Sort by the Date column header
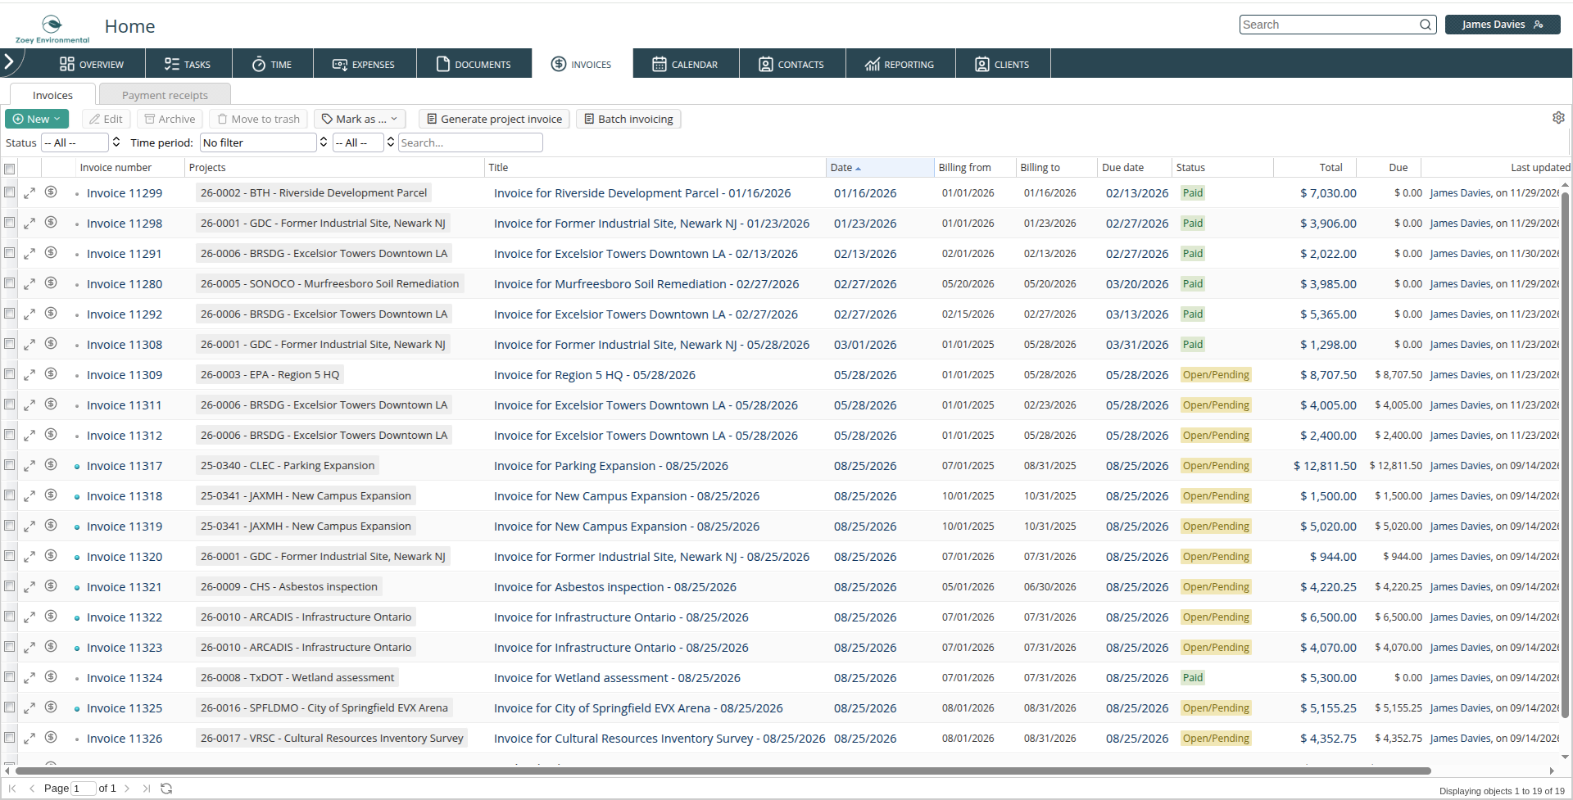Screen dimensions: 1573x800 (880, 167)
